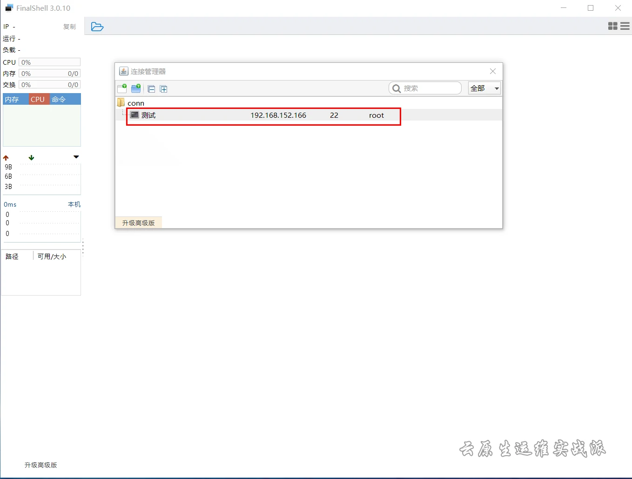The width and height of the screenshot is (632, 479).
Task: Open the hamburger list menu
Action: [625, 27]
